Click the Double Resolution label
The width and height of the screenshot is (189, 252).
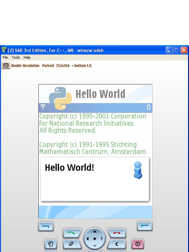pyautogui.click(x=25, y=65)
